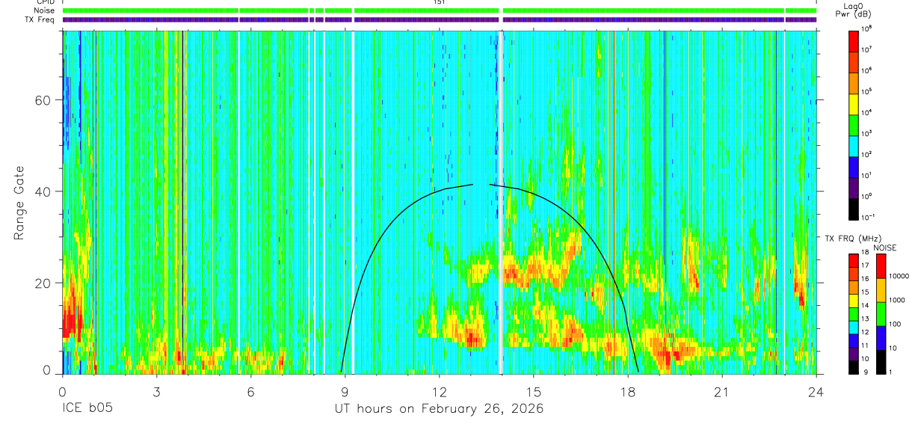Click the bottom 10^-1 label on power colorbar
The image size is (918, 424).
[869, 217]
